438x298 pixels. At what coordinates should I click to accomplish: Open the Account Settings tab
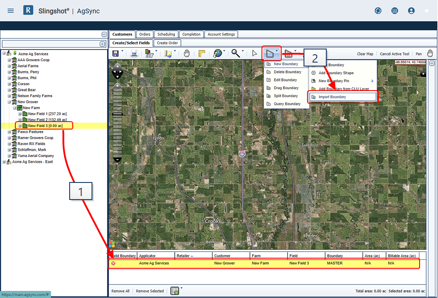click(x=221, y=34)
